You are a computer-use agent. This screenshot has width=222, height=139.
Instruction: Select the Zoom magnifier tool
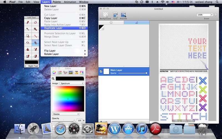pyautogui.click(x=36, y=29)
